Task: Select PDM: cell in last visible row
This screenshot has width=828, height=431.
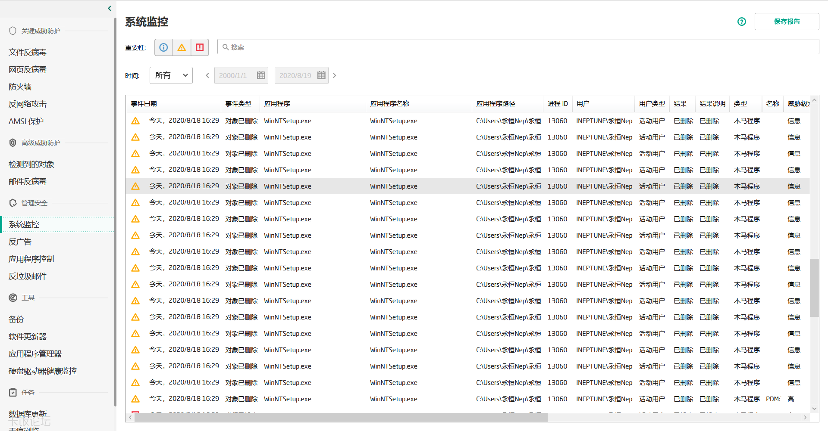Action: click(773, 399)
